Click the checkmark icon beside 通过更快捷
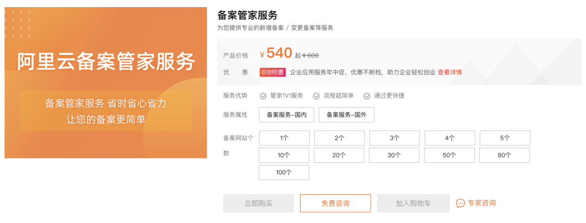 [x=367, y=96]
